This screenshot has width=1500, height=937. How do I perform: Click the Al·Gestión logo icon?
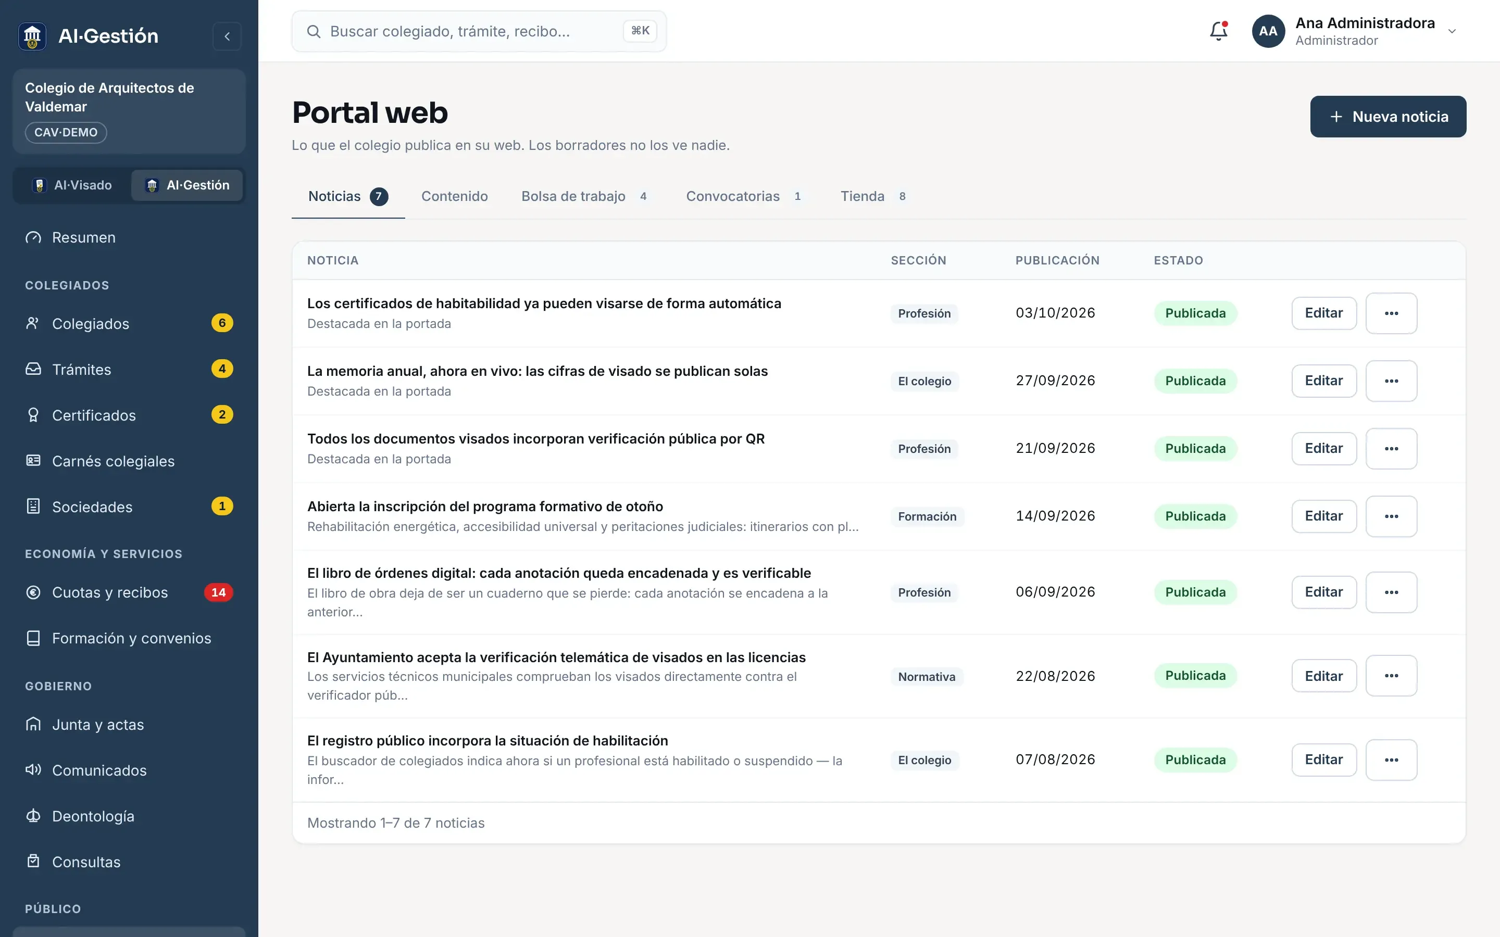[32, 36]
